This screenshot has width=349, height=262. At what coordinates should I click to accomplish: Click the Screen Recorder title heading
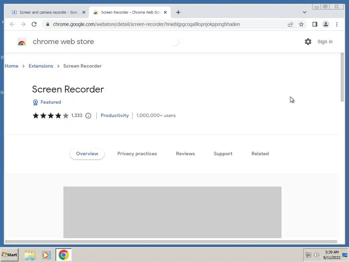68,89
